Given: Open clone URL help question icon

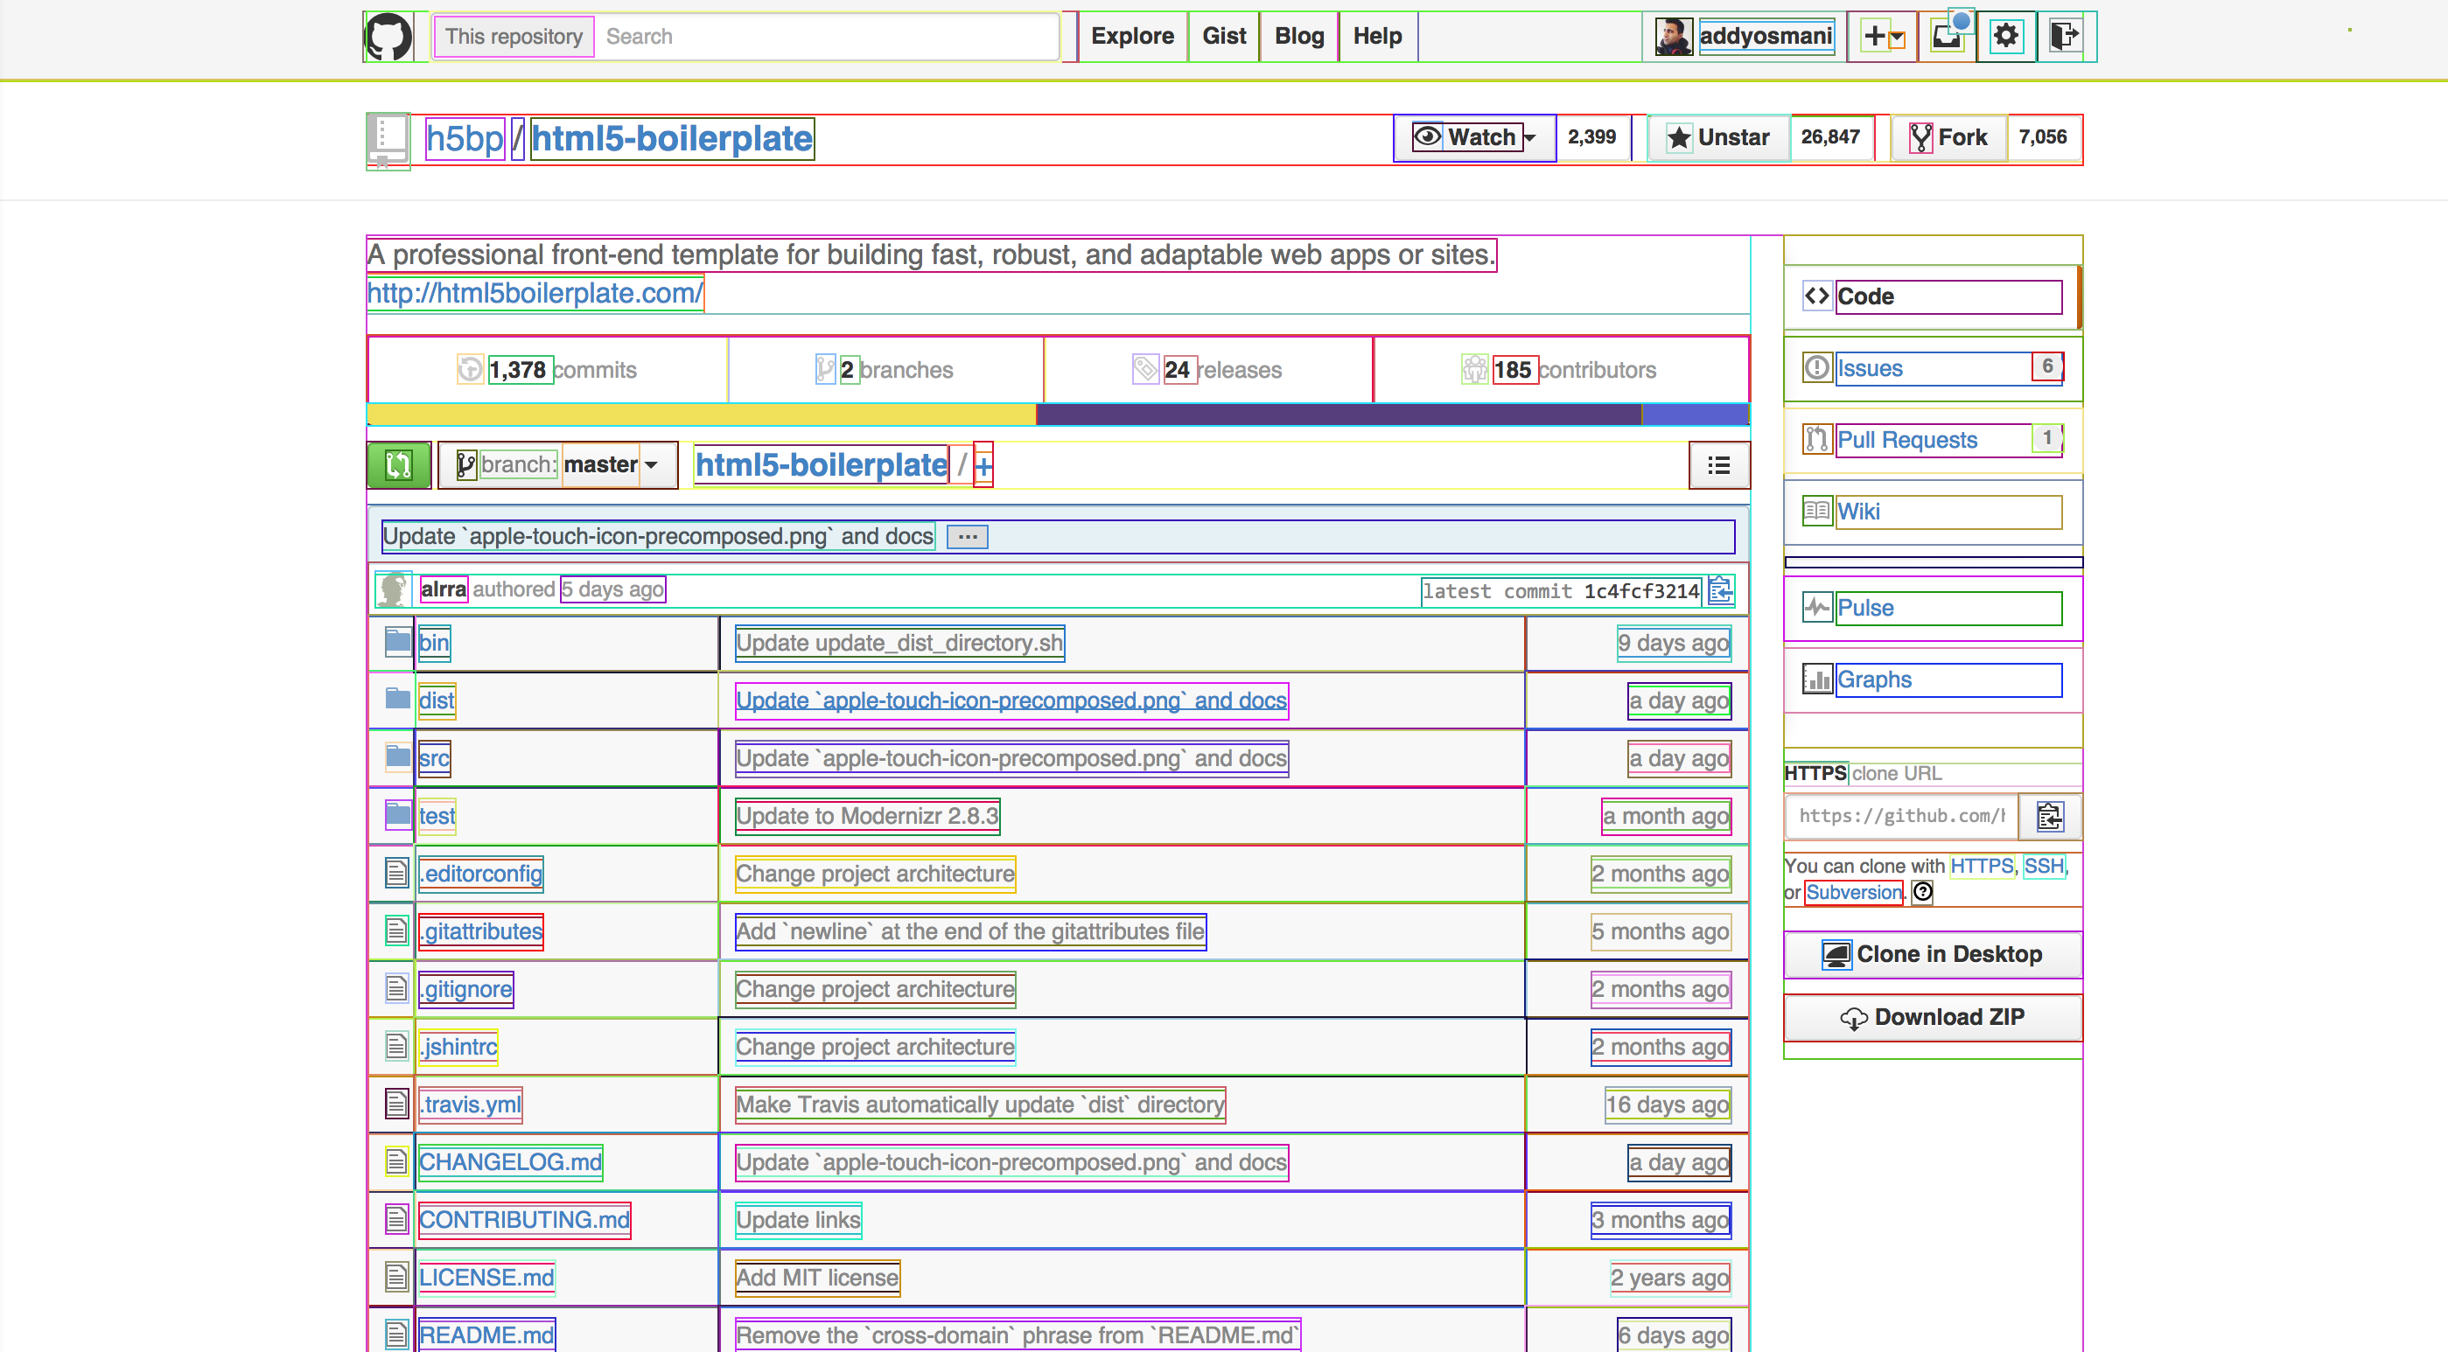Looking at the screenshot, I should coord(1922,891).
